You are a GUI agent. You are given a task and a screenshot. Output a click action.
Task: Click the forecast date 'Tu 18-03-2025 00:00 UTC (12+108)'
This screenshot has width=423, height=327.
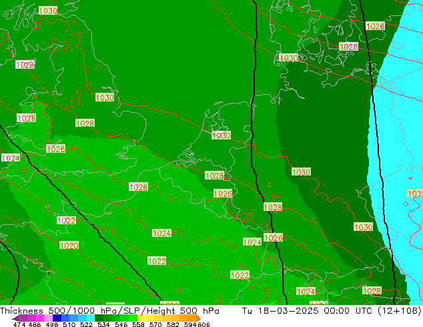tap(332, 310)
